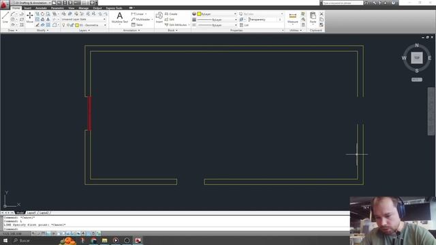Image resolution: width=436 pixels, height=245 pixels.
Task: Click the TOP face of ViewCube
Action: point(416,58)
